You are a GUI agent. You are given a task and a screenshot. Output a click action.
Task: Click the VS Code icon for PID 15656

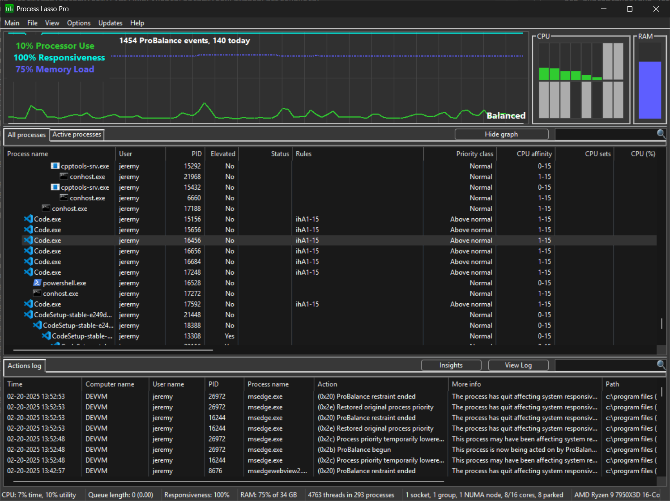(28, 229)
